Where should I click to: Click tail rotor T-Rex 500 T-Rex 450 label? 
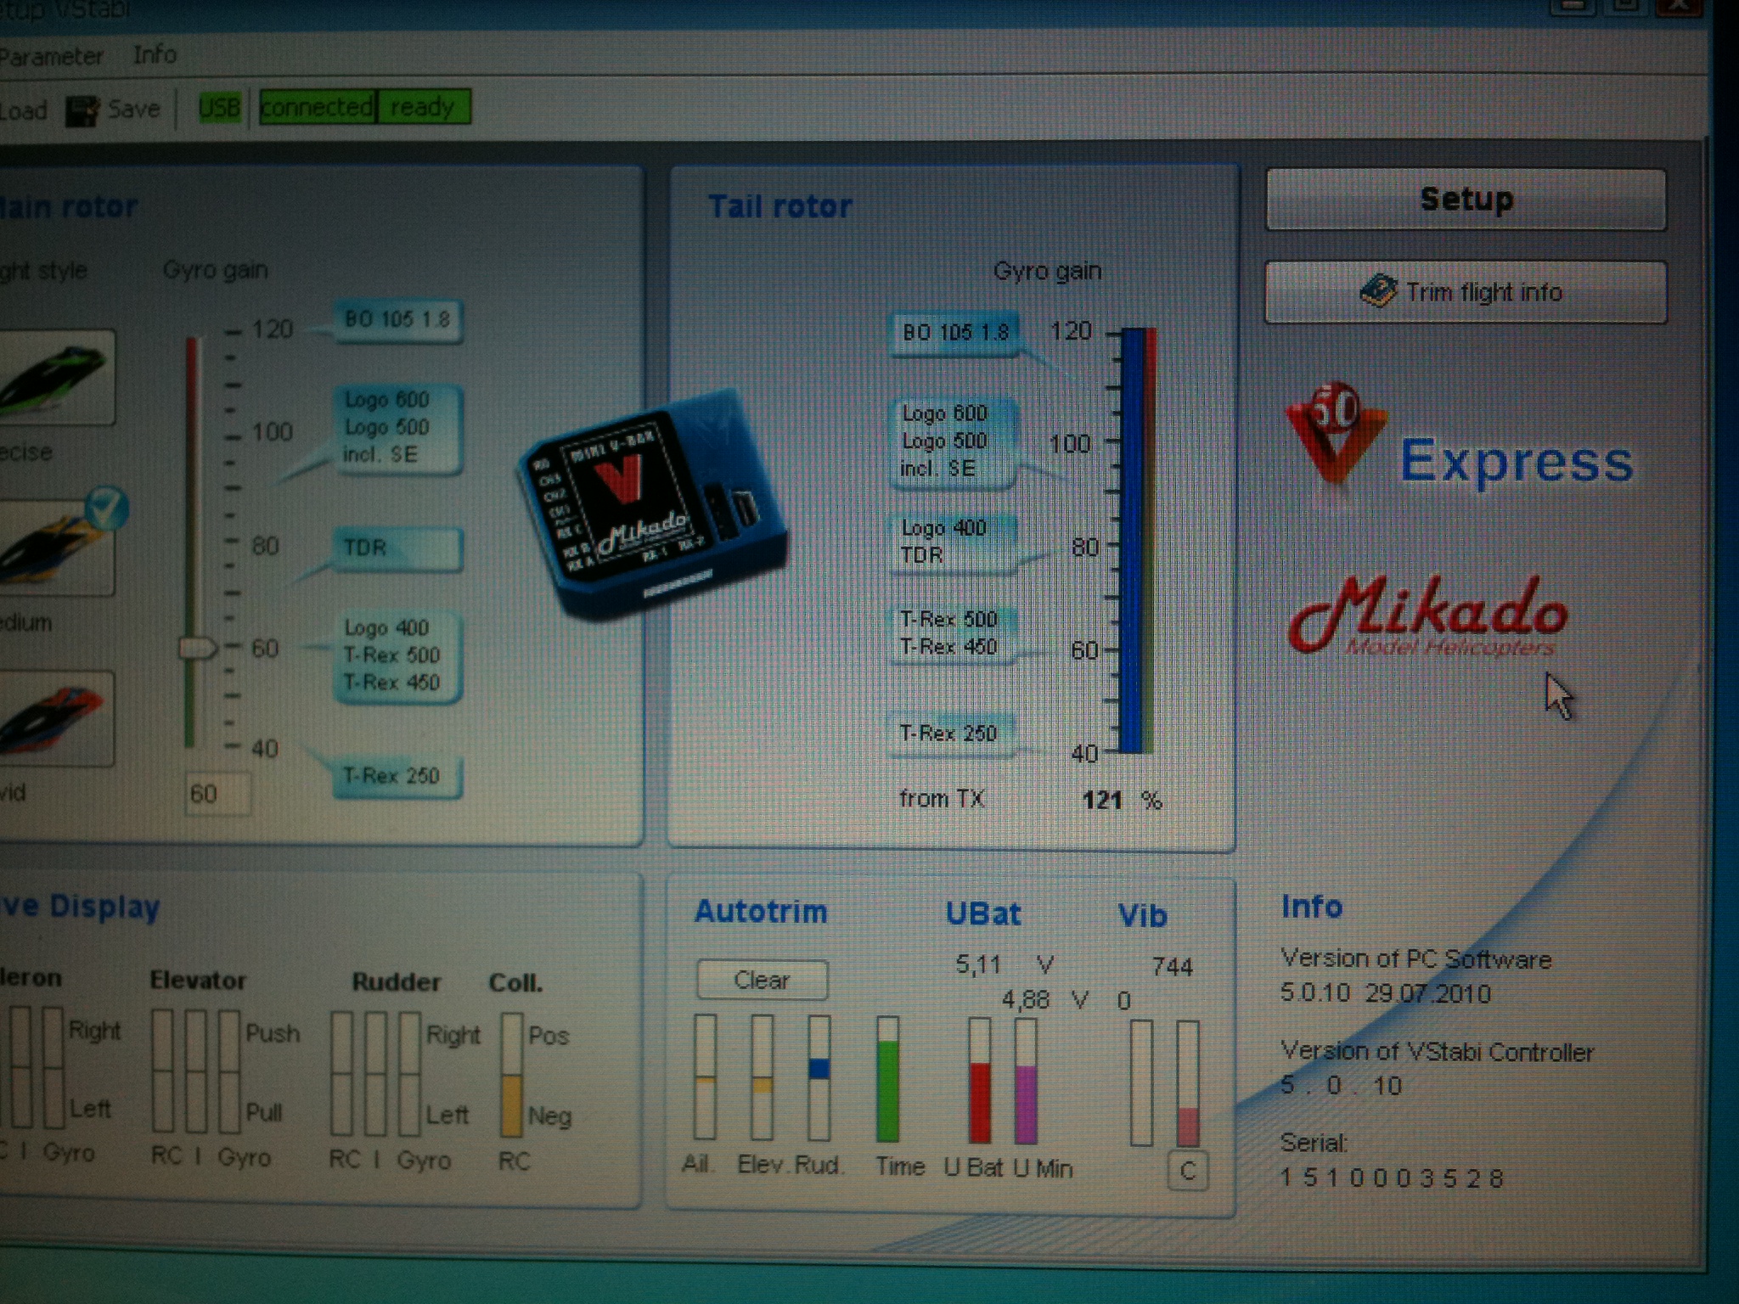click(x=953, y=633)
